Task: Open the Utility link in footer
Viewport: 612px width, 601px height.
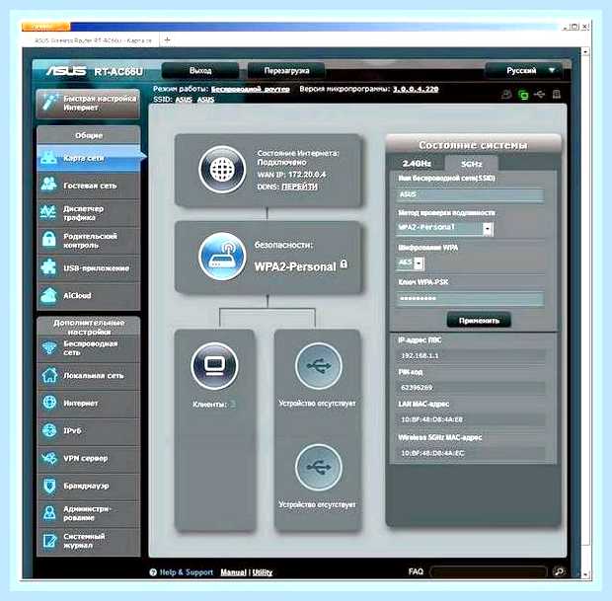Action: pyautogui.click(x=262, y=572)
